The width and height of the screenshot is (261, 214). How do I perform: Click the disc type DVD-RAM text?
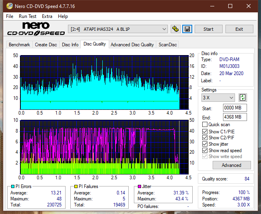229,59
